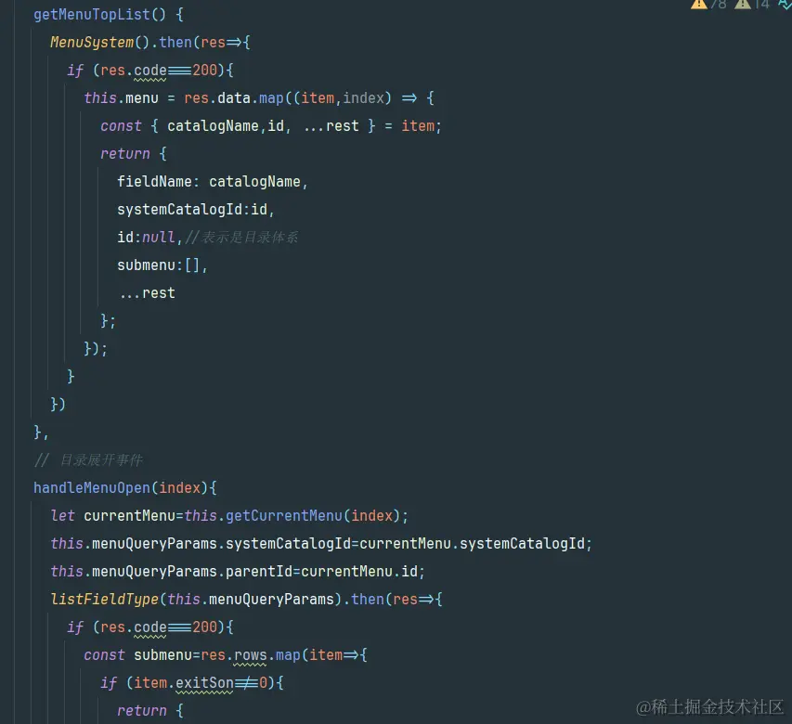
Task: Click currentMenu.id at end of parentId line
Action: (x=359, y=572)
